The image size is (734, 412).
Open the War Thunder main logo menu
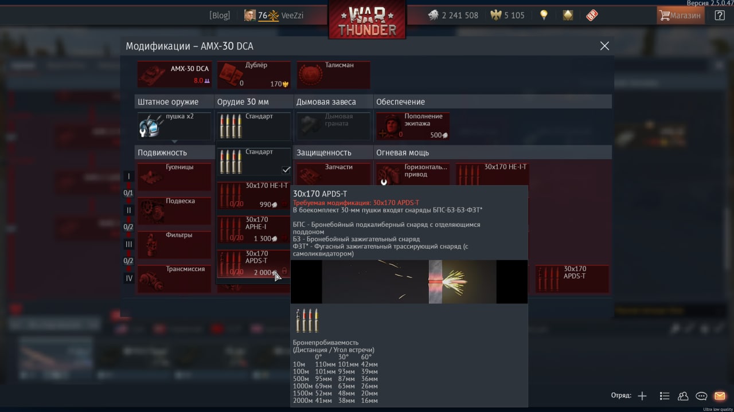pyautogui.click(x=367, y=20)
